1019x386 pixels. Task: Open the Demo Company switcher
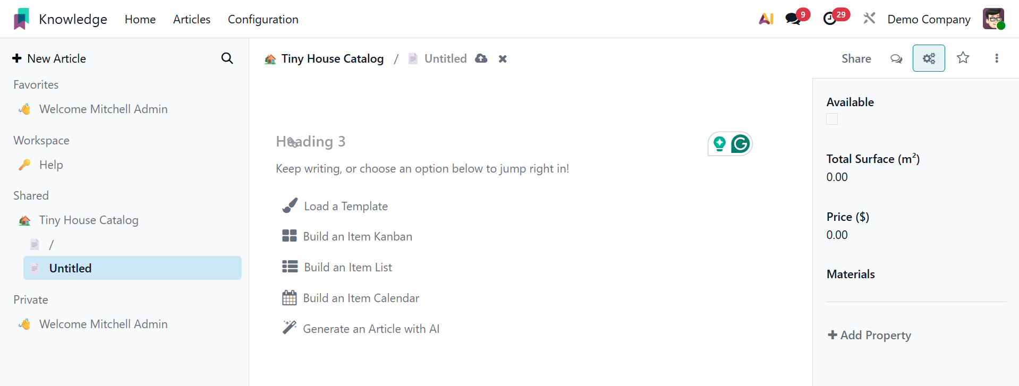929,20
